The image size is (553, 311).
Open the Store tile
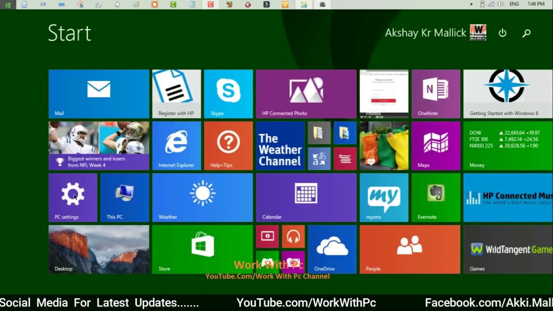tap(202, 249)
